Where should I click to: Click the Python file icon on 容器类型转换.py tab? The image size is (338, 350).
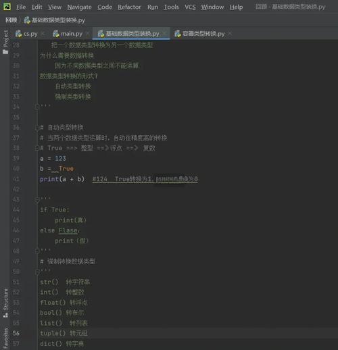[x=178, y=34]
